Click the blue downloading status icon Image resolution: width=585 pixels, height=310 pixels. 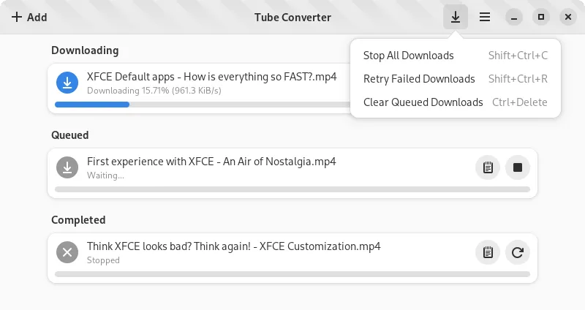pyautogui.click(x=67, y=83)
